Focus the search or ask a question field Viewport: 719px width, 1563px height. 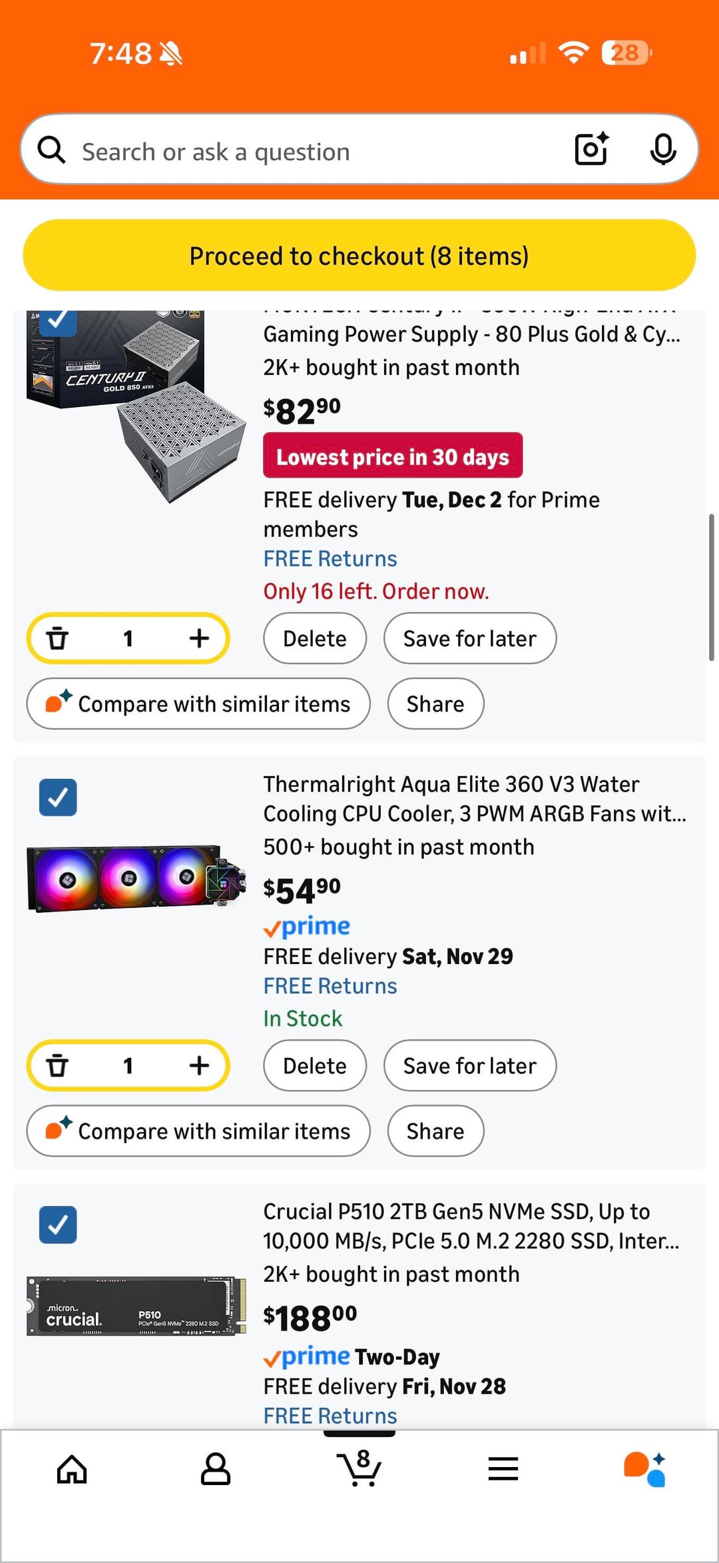pos(300,151)
